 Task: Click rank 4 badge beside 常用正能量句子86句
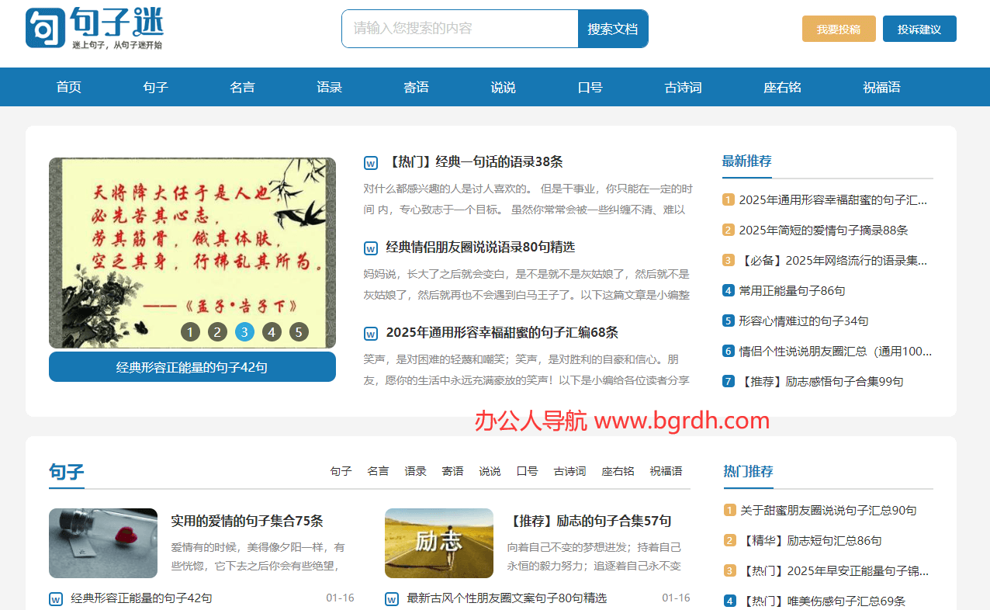[728, 291]
